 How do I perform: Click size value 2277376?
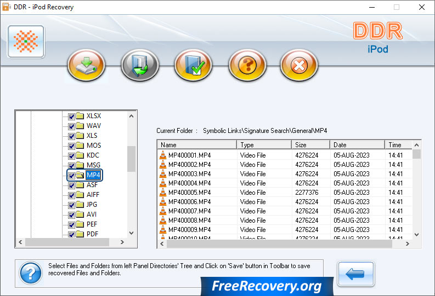tap(307, 192)
